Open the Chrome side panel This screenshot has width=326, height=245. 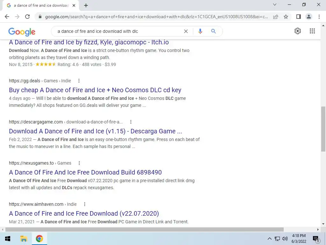coord(299,17)
